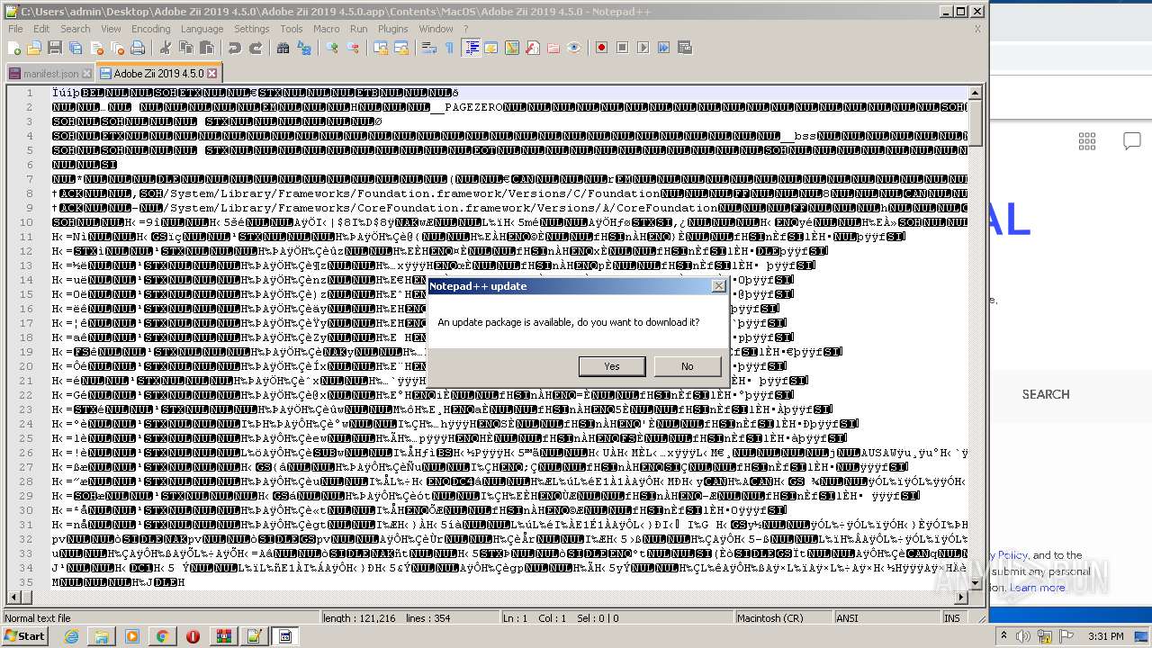Toggle the Indent guide toolbar button
1152x648 pixels.
coord(470,48)
